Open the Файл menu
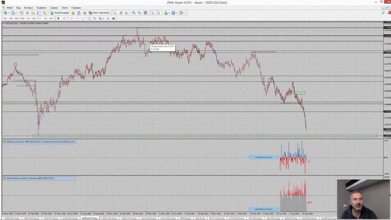Image resolution: width=391 pixels, height=220 pixels. tap(10, 8)
